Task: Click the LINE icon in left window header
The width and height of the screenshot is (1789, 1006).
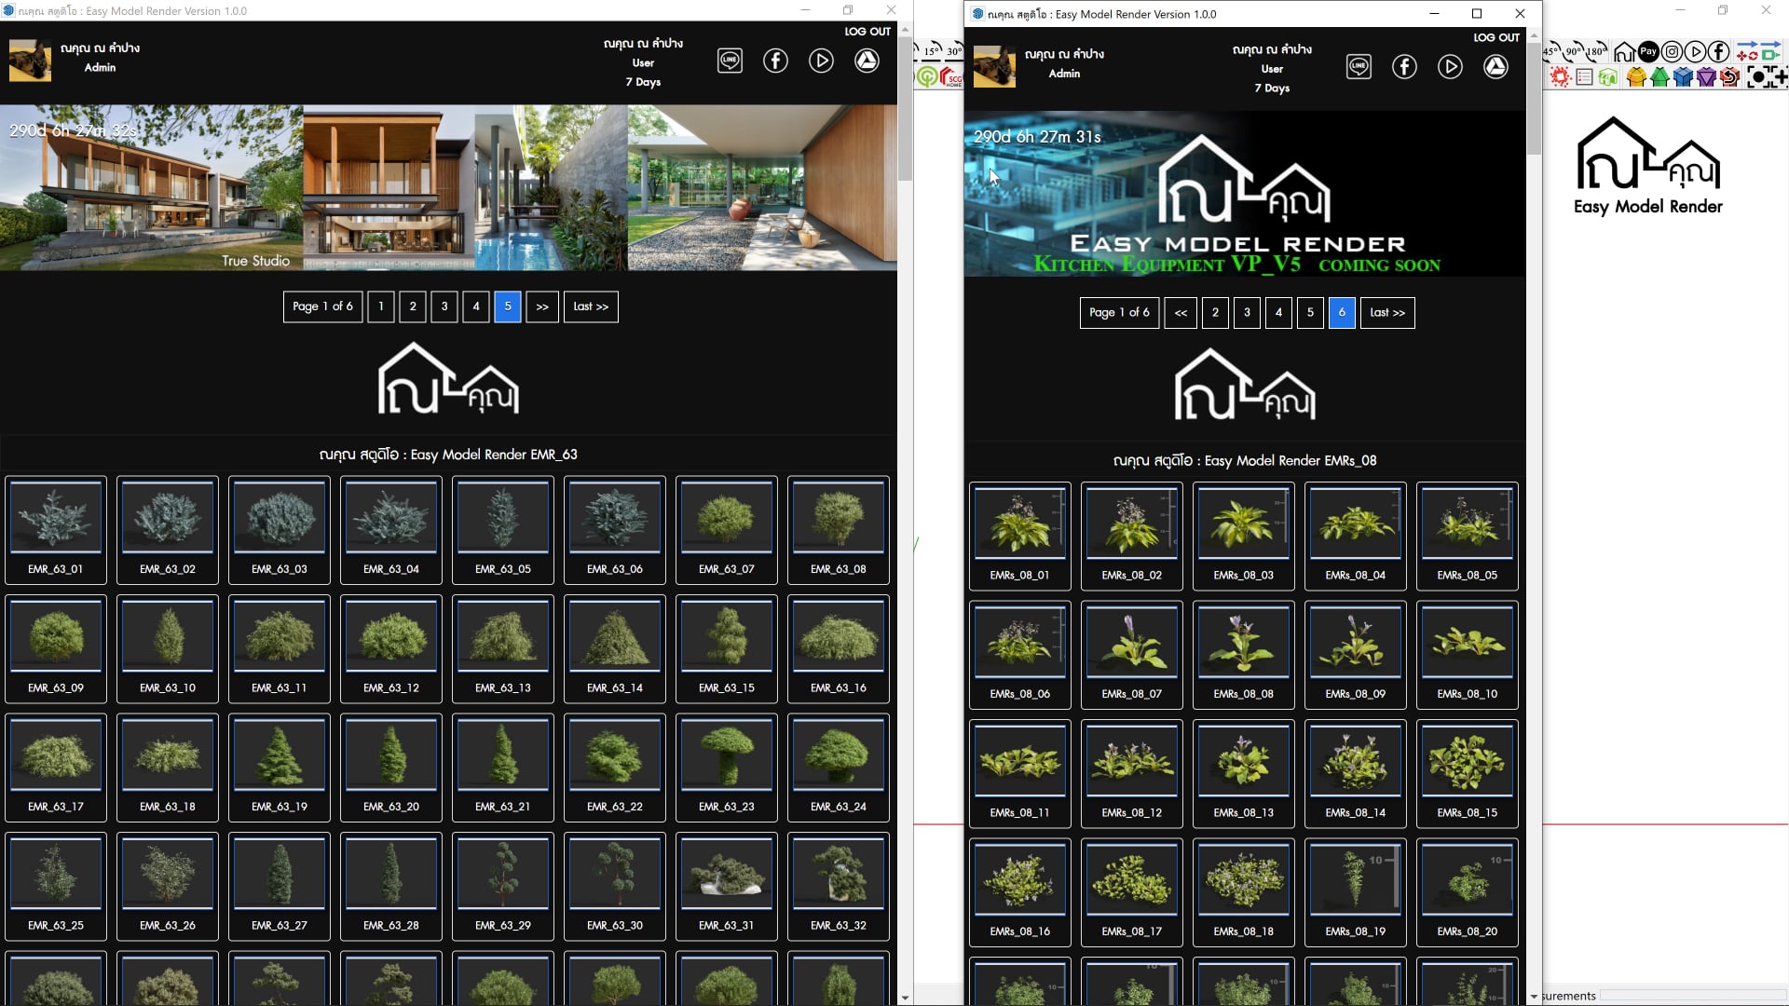Action: tap(730, 61)
